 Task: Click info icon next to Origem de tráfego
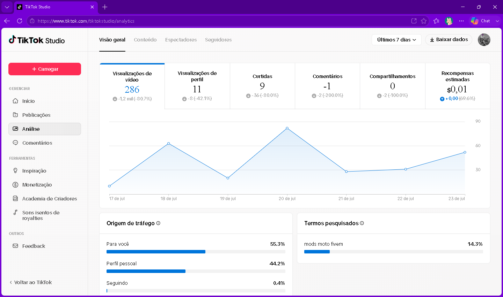pos(158,223)
